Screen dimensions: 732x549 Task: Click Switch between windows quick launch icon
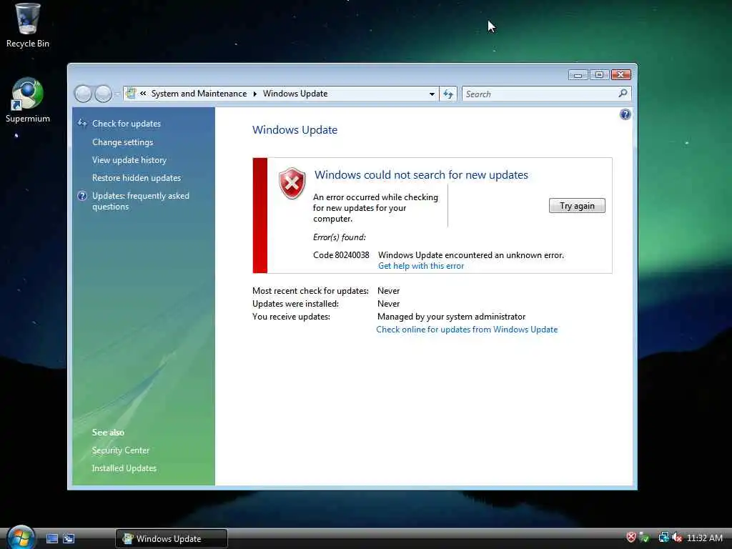(x=69, y=539)
